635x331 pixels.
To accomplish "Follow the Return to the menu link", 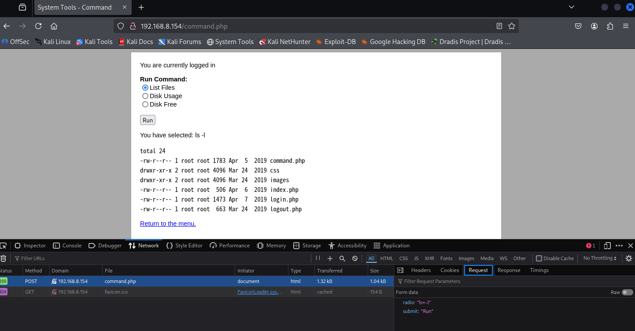I will (x=168, y=224).
